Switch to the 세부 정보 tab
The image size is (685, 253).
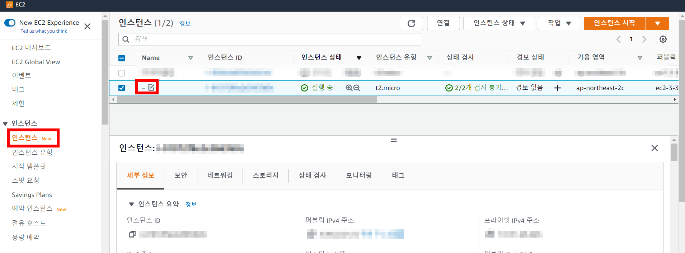(x=141, y=175)
